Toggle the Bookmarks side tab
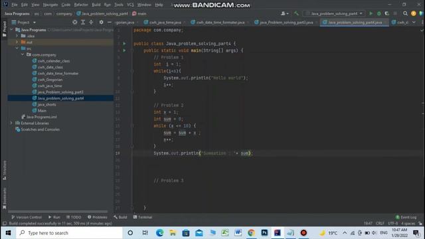 [4, 199]
